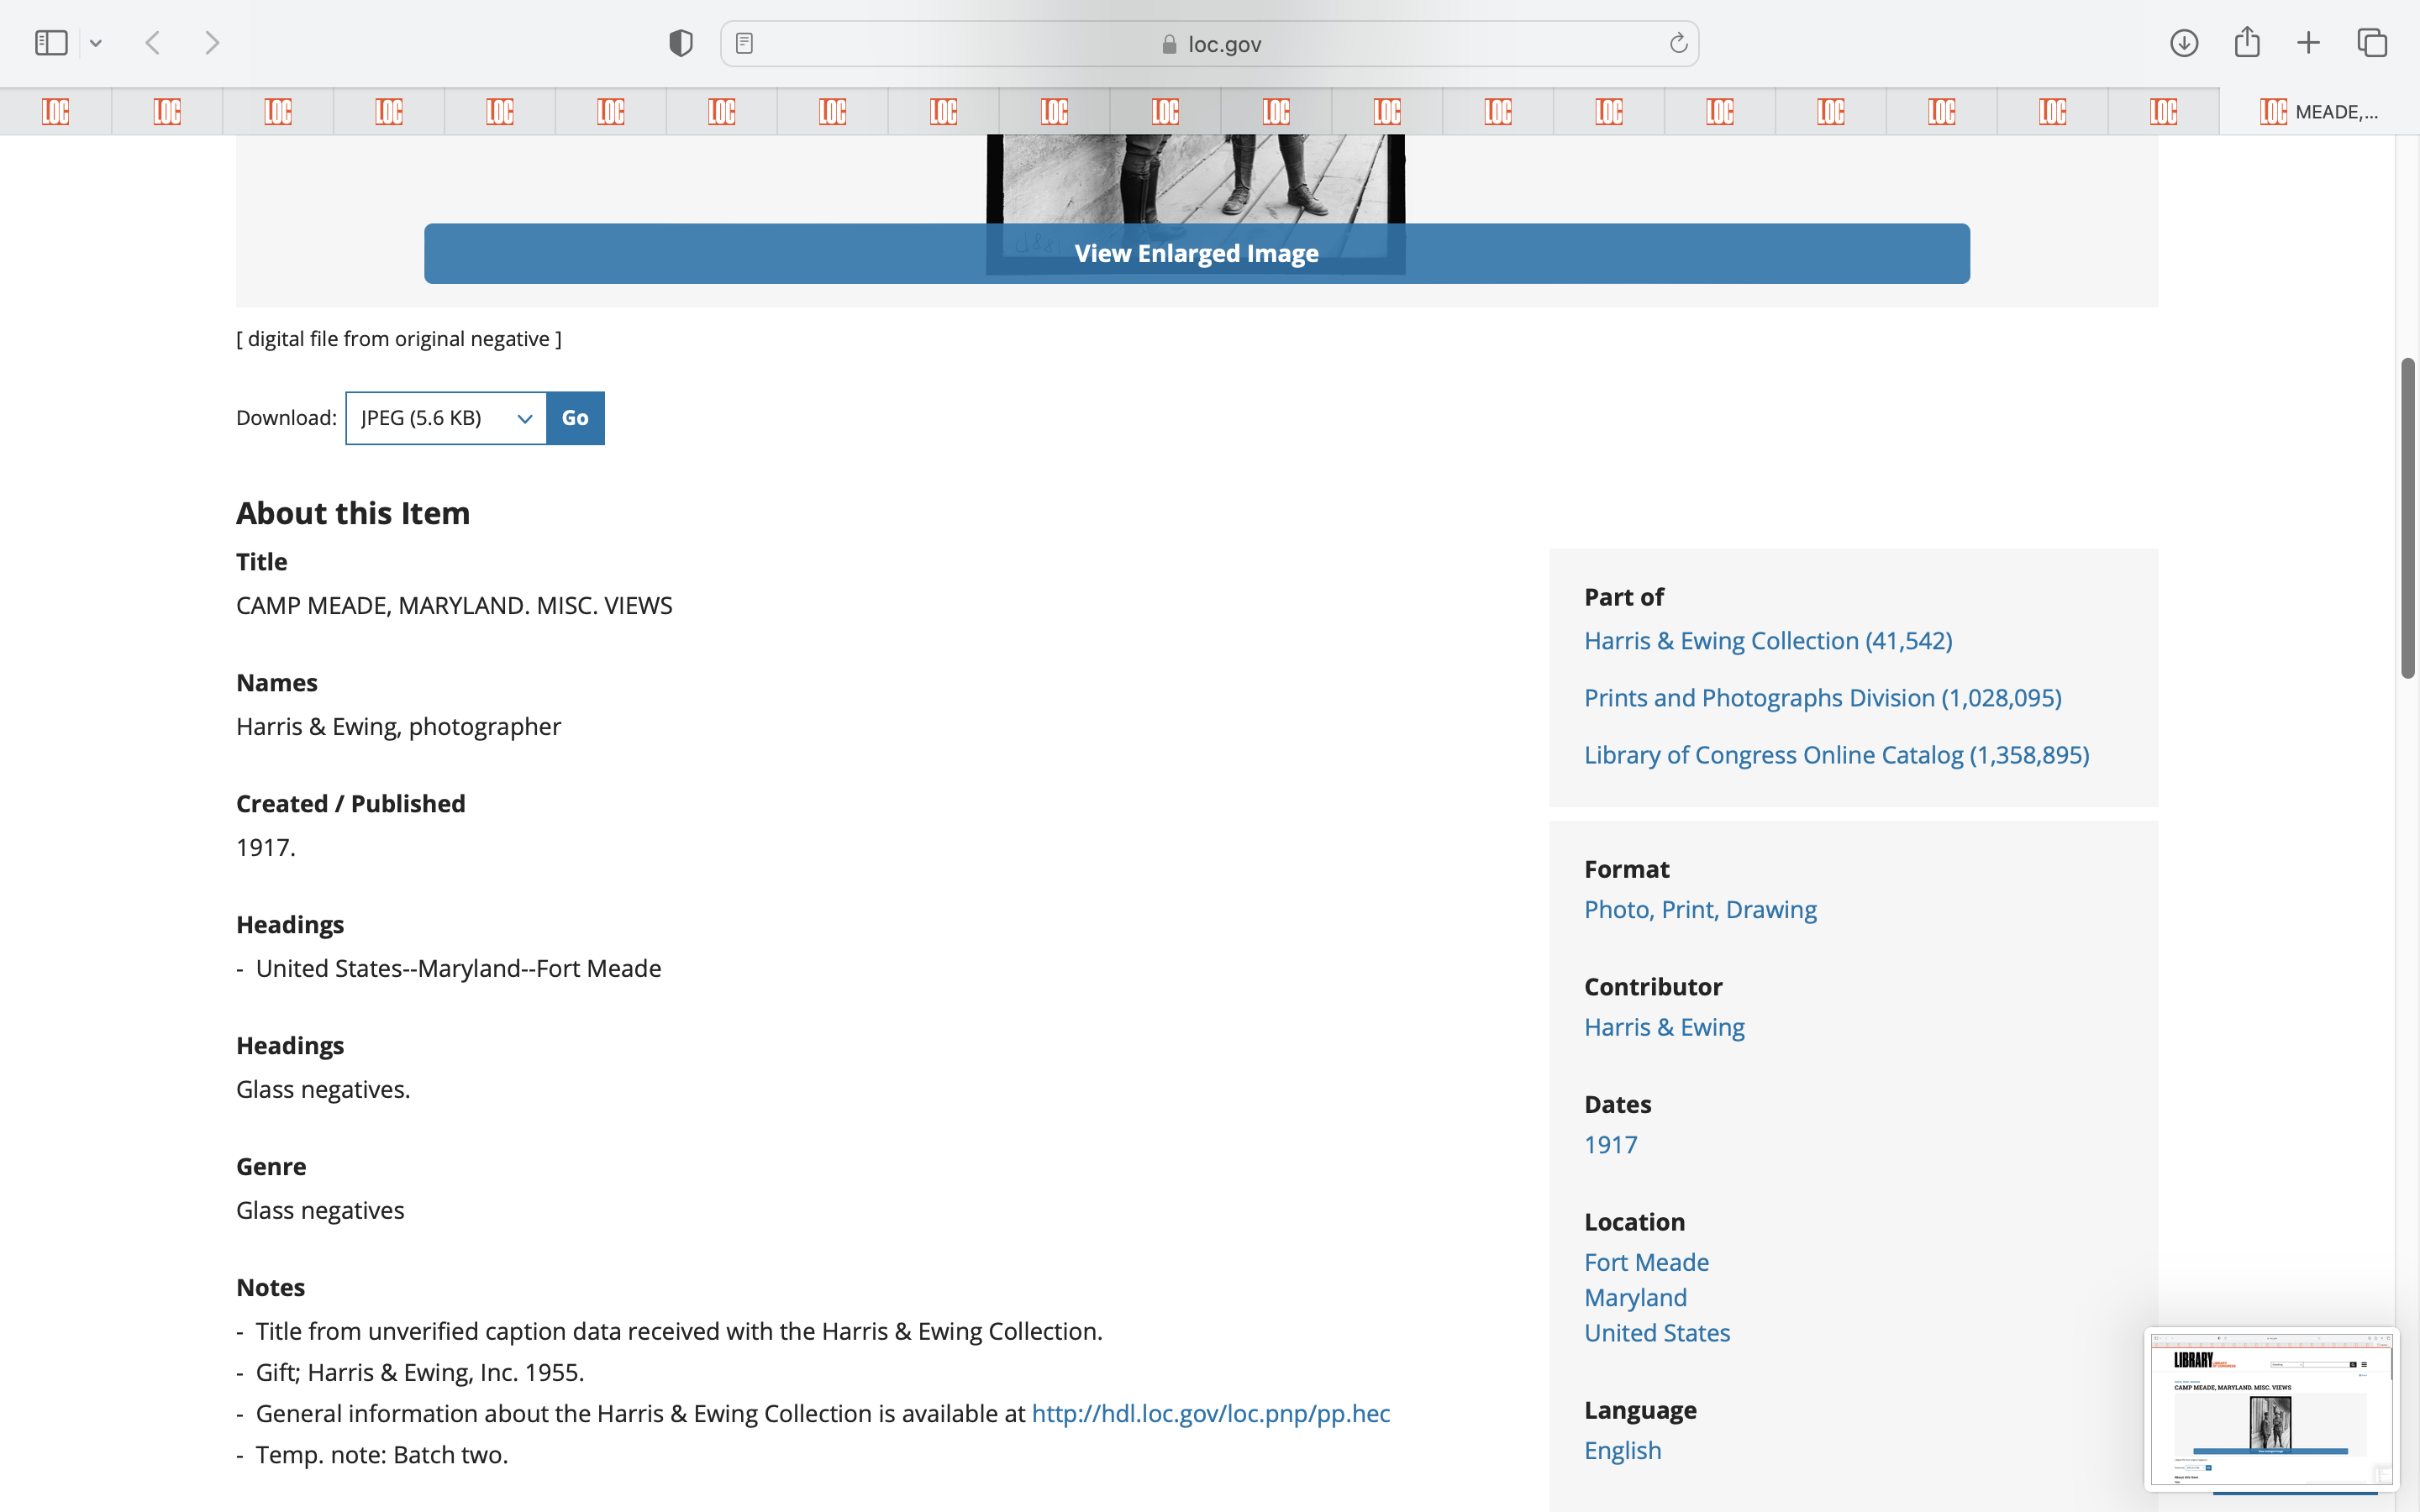Toggle the Safari sidebar icon

click(51, 43)
